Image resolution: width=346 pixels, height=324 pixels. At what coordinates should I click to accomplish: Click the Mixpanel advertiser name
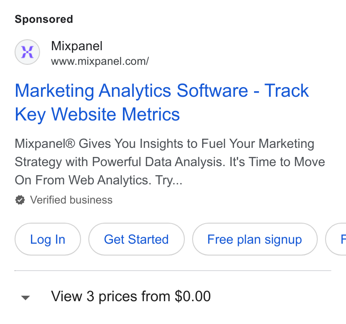coord(76,46)
